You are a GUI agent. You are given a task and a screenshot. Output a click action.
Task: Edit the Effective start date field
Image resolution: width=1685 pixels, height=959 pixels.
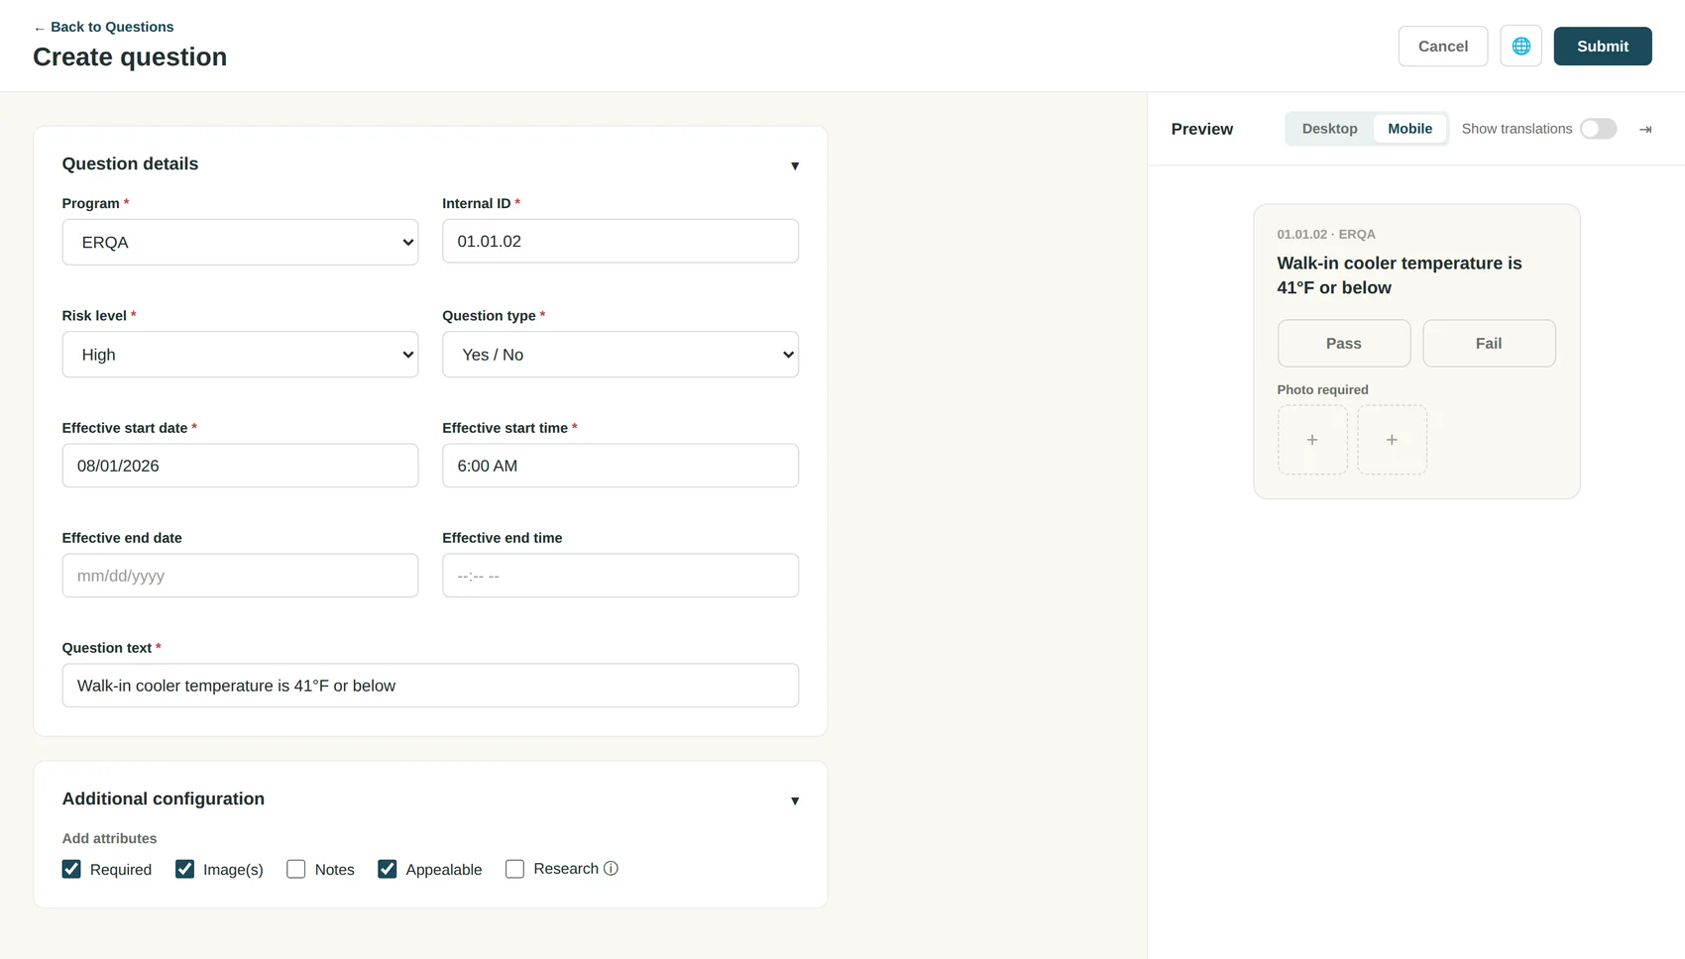pos(240,466)
